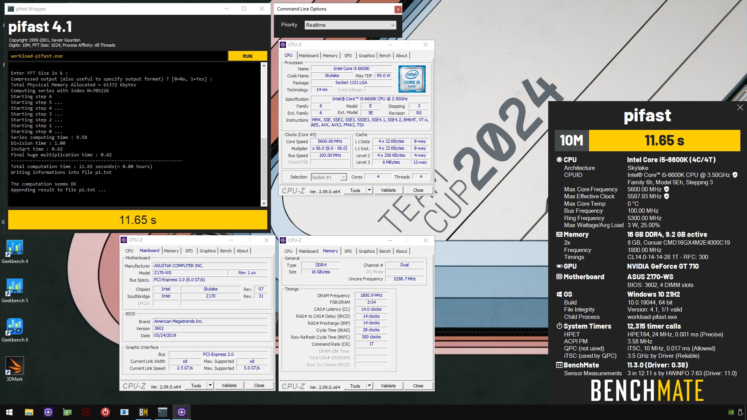The image size is (747, 420).
Task: Click the CPU chip icon in BenchMate panel
Action: 559,159
